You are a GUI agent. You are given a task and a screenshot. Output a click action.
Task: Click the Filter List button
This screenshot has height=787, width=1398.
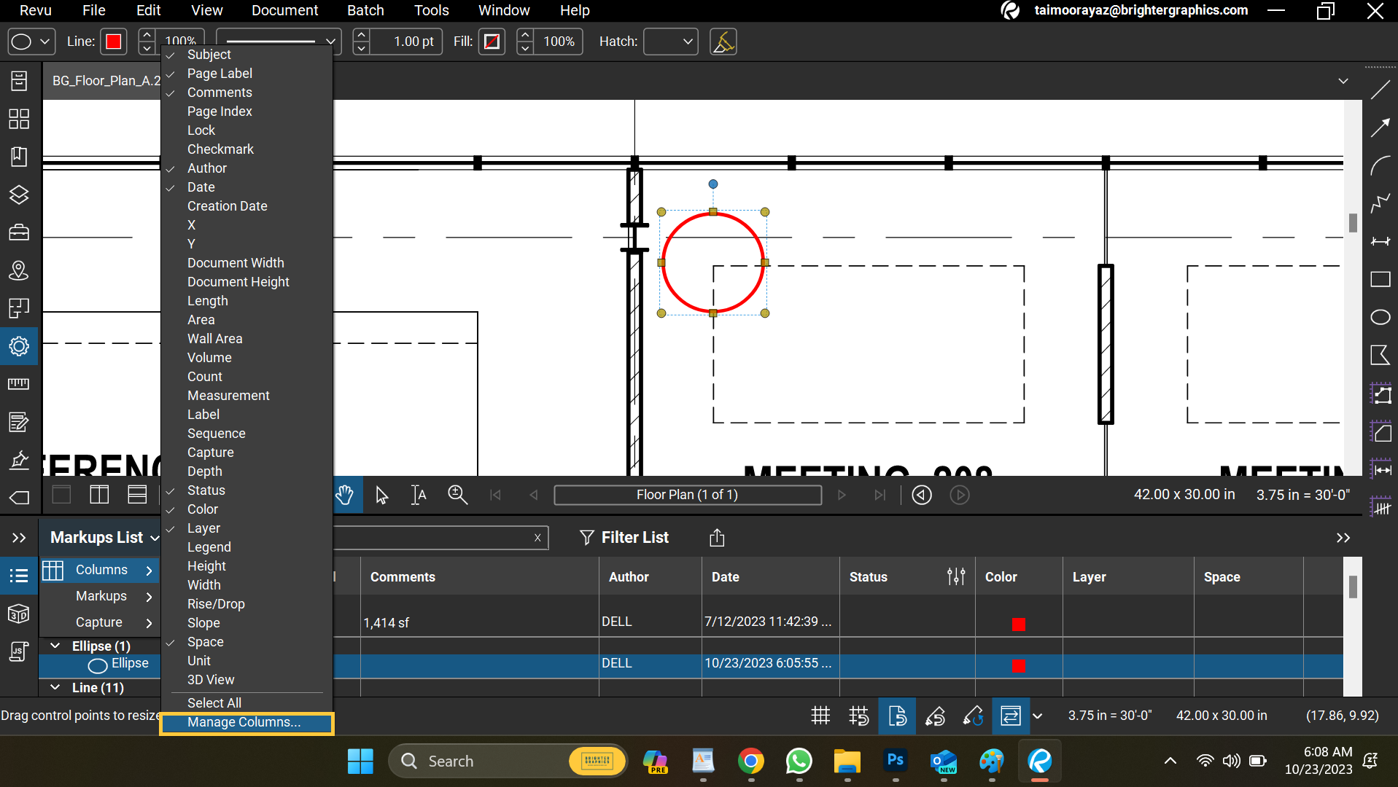(x=624, y=537)
